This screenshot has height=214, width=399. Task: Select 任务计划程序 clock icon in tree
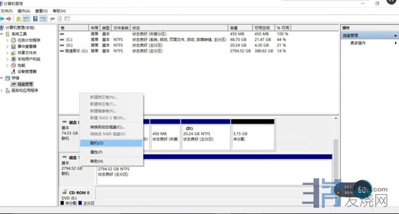[14, 41]
